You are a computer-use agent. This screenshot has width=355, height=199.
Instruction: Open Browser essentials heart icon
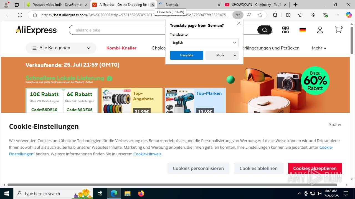(325, 15)
